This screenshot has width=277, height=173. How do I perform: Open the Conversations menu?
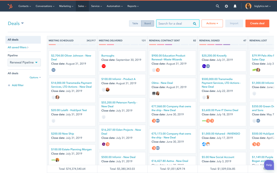point(45,6)
